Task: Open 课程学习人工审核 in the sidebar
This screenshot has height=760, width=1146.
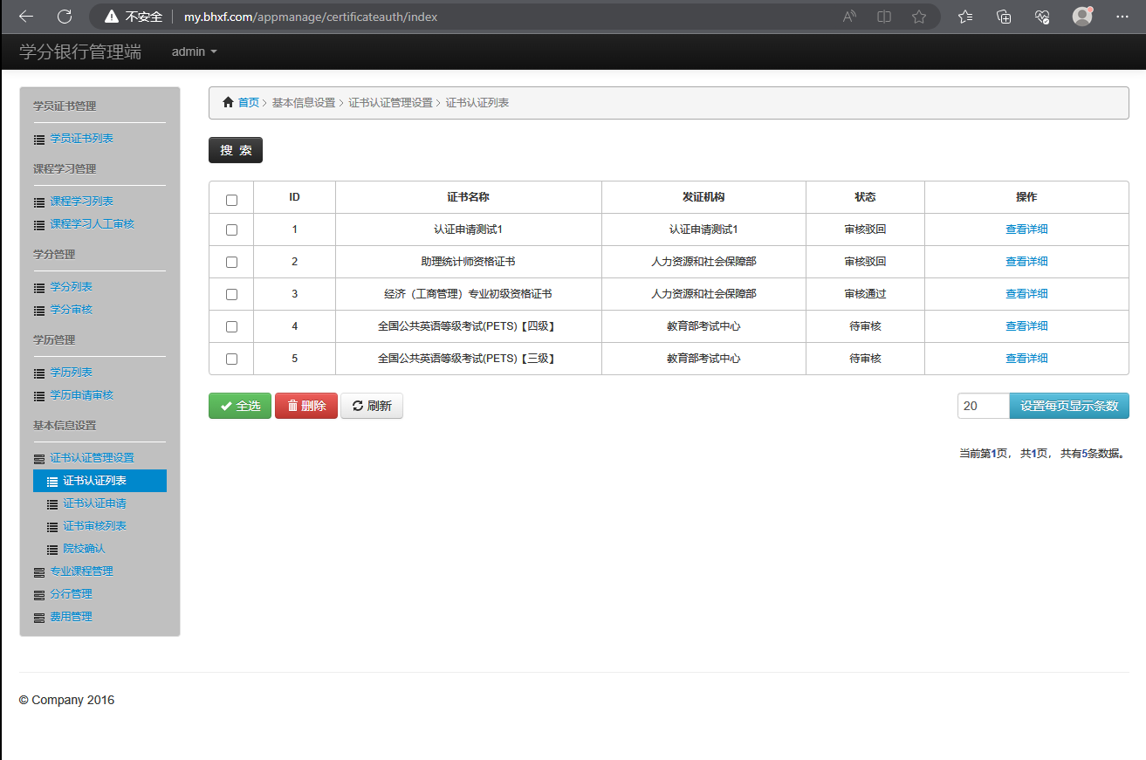Action: tap(92, 224)
